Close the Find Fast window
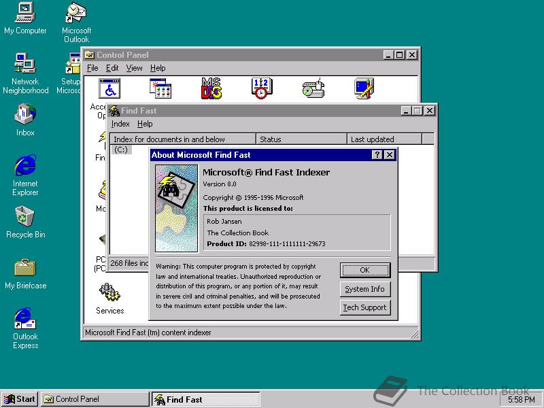Viewport: 544px width, 408px height. pos(430,111)
